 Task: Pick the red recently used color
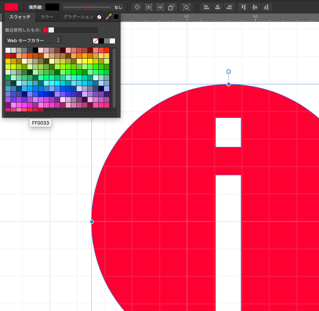coord(46,30)
